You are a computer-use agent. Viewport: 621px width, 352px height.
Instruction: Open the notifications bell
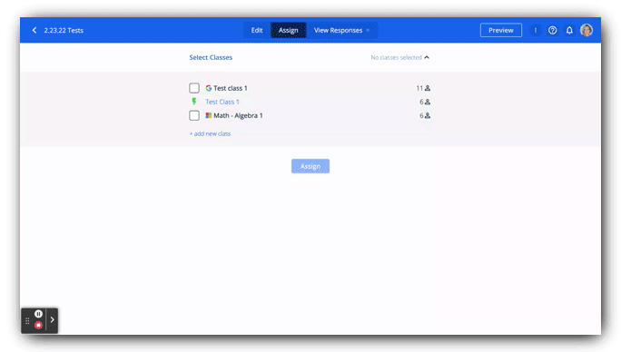tap(569, 30)
